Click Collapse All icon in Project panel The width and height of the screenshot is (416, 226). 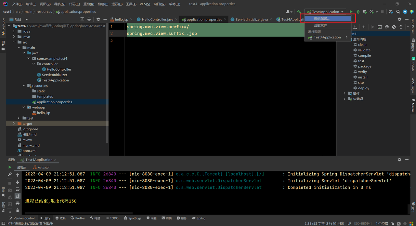pos(89,19)
